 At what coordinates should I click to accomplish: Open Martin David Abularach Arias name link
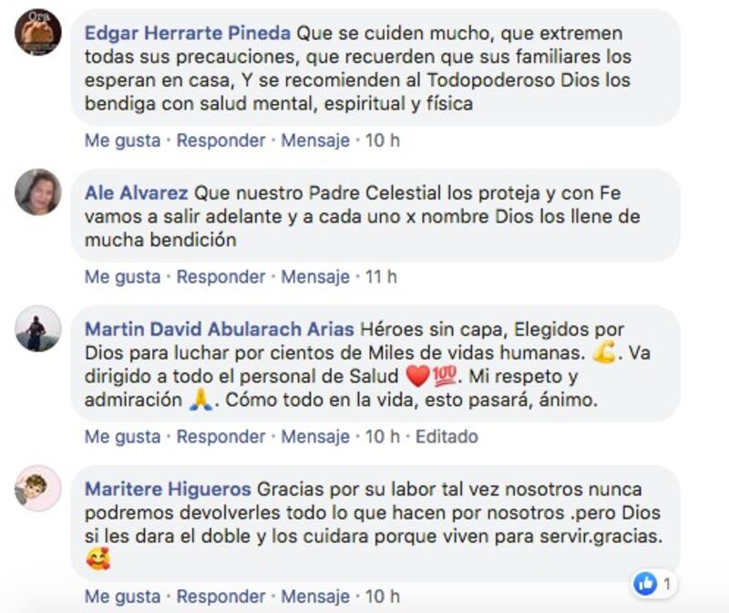(x=220, y=329)
